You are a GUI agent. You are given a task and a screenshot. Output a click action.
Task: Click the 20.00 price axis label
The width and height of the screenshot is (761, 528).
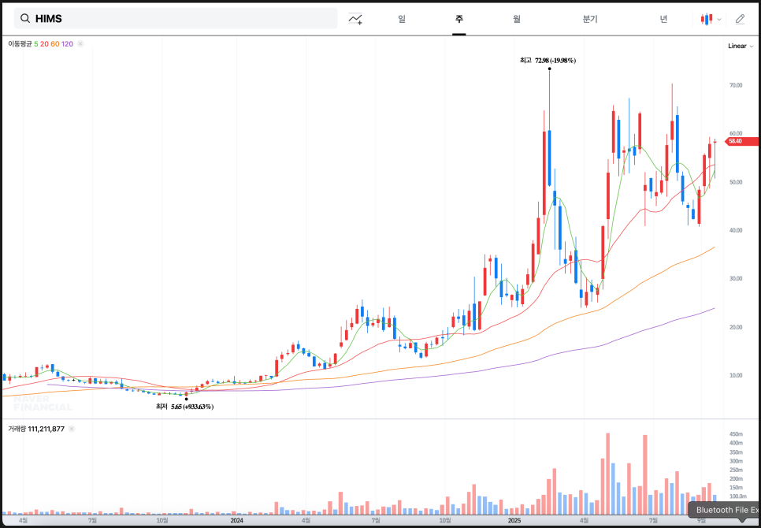tap(736, 327)
